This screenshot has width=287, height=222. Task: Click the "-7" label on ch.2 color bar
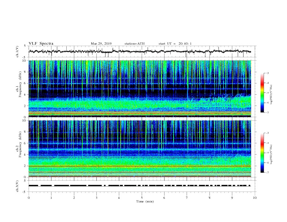point(267,173)
